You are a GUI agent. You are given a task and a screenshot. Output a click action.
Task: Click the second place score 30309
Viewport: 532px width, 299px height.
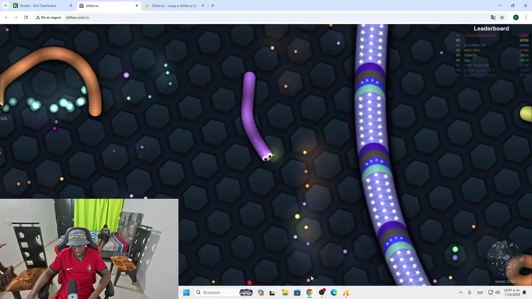(524, 40)
